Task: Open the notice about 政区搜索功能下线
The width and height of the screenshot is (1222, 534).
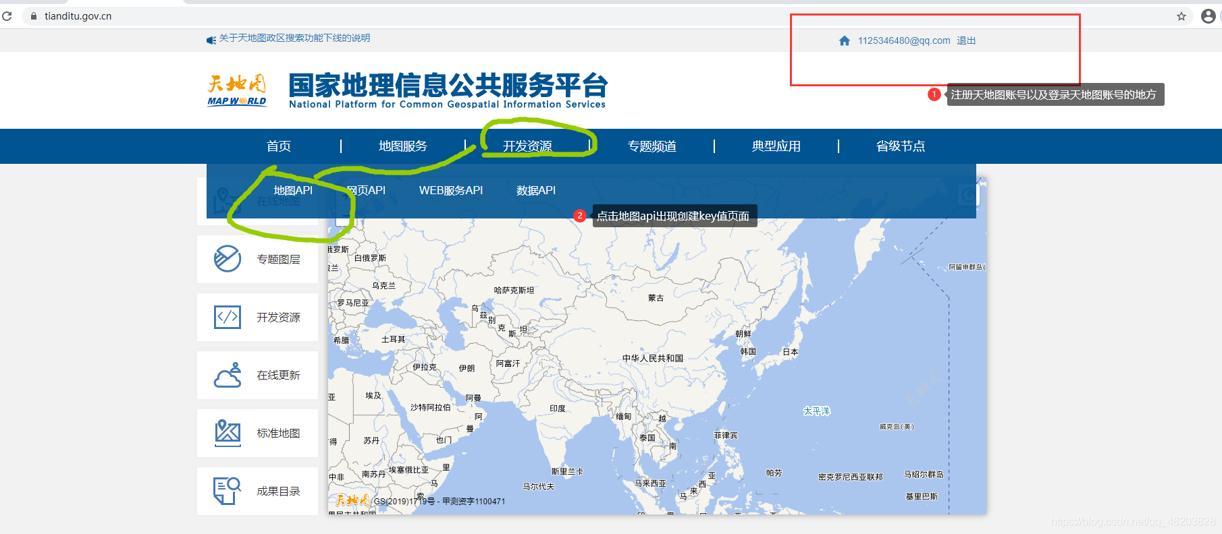Action: pos(294,38)
